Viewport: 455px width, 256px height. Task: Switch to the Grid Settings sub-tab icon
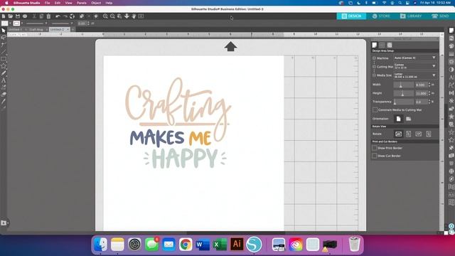click(382, 45)
